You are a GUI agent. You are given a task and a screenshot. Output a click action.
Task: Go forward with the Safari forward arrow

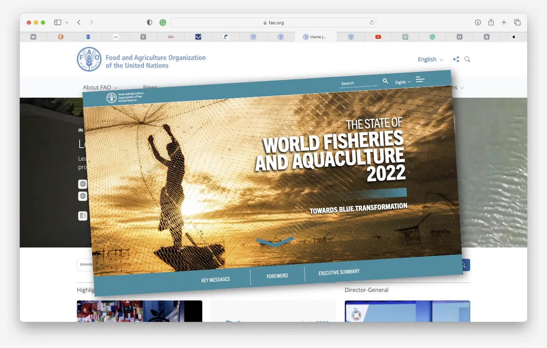coord(91,22)
